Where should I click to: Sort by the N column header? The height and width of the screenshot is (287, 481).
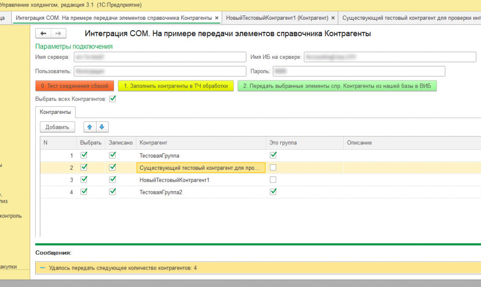pos(58,143)
